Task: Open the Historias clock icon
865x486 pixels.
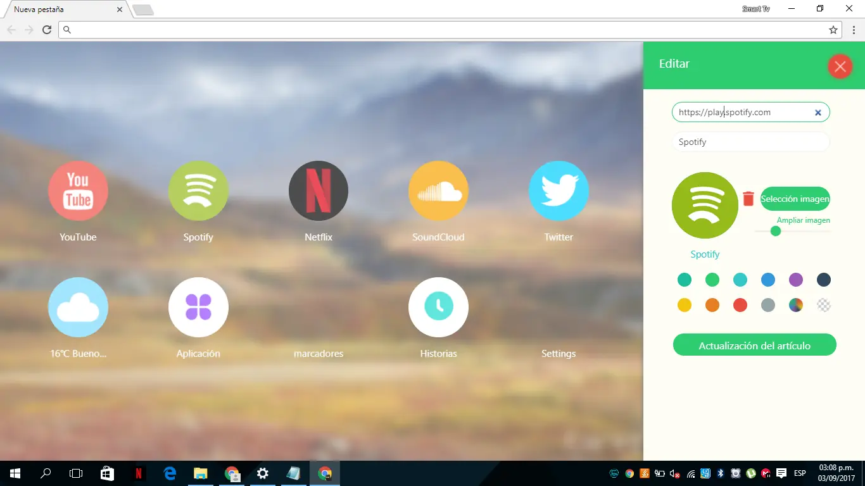Action: (438, 307)
